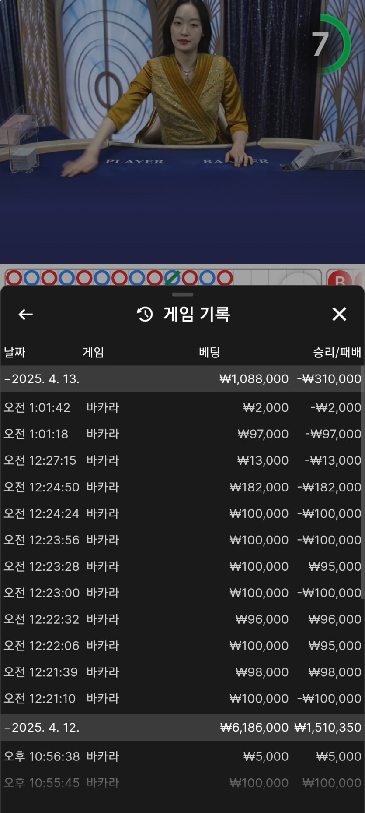Tap the green slashed tie circle in bead road
The height and width of the screenshot is (813, 365).
(x=172, y=278)
